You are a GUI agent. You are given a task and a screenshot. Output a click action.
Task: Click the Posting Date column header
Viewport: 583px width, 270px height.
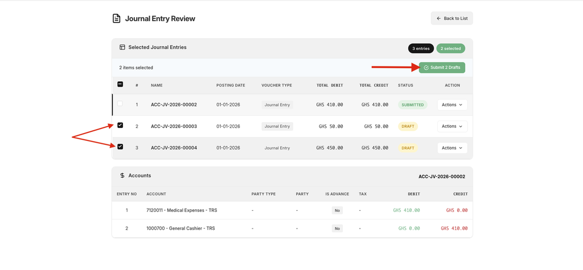[x=231, y=85]
